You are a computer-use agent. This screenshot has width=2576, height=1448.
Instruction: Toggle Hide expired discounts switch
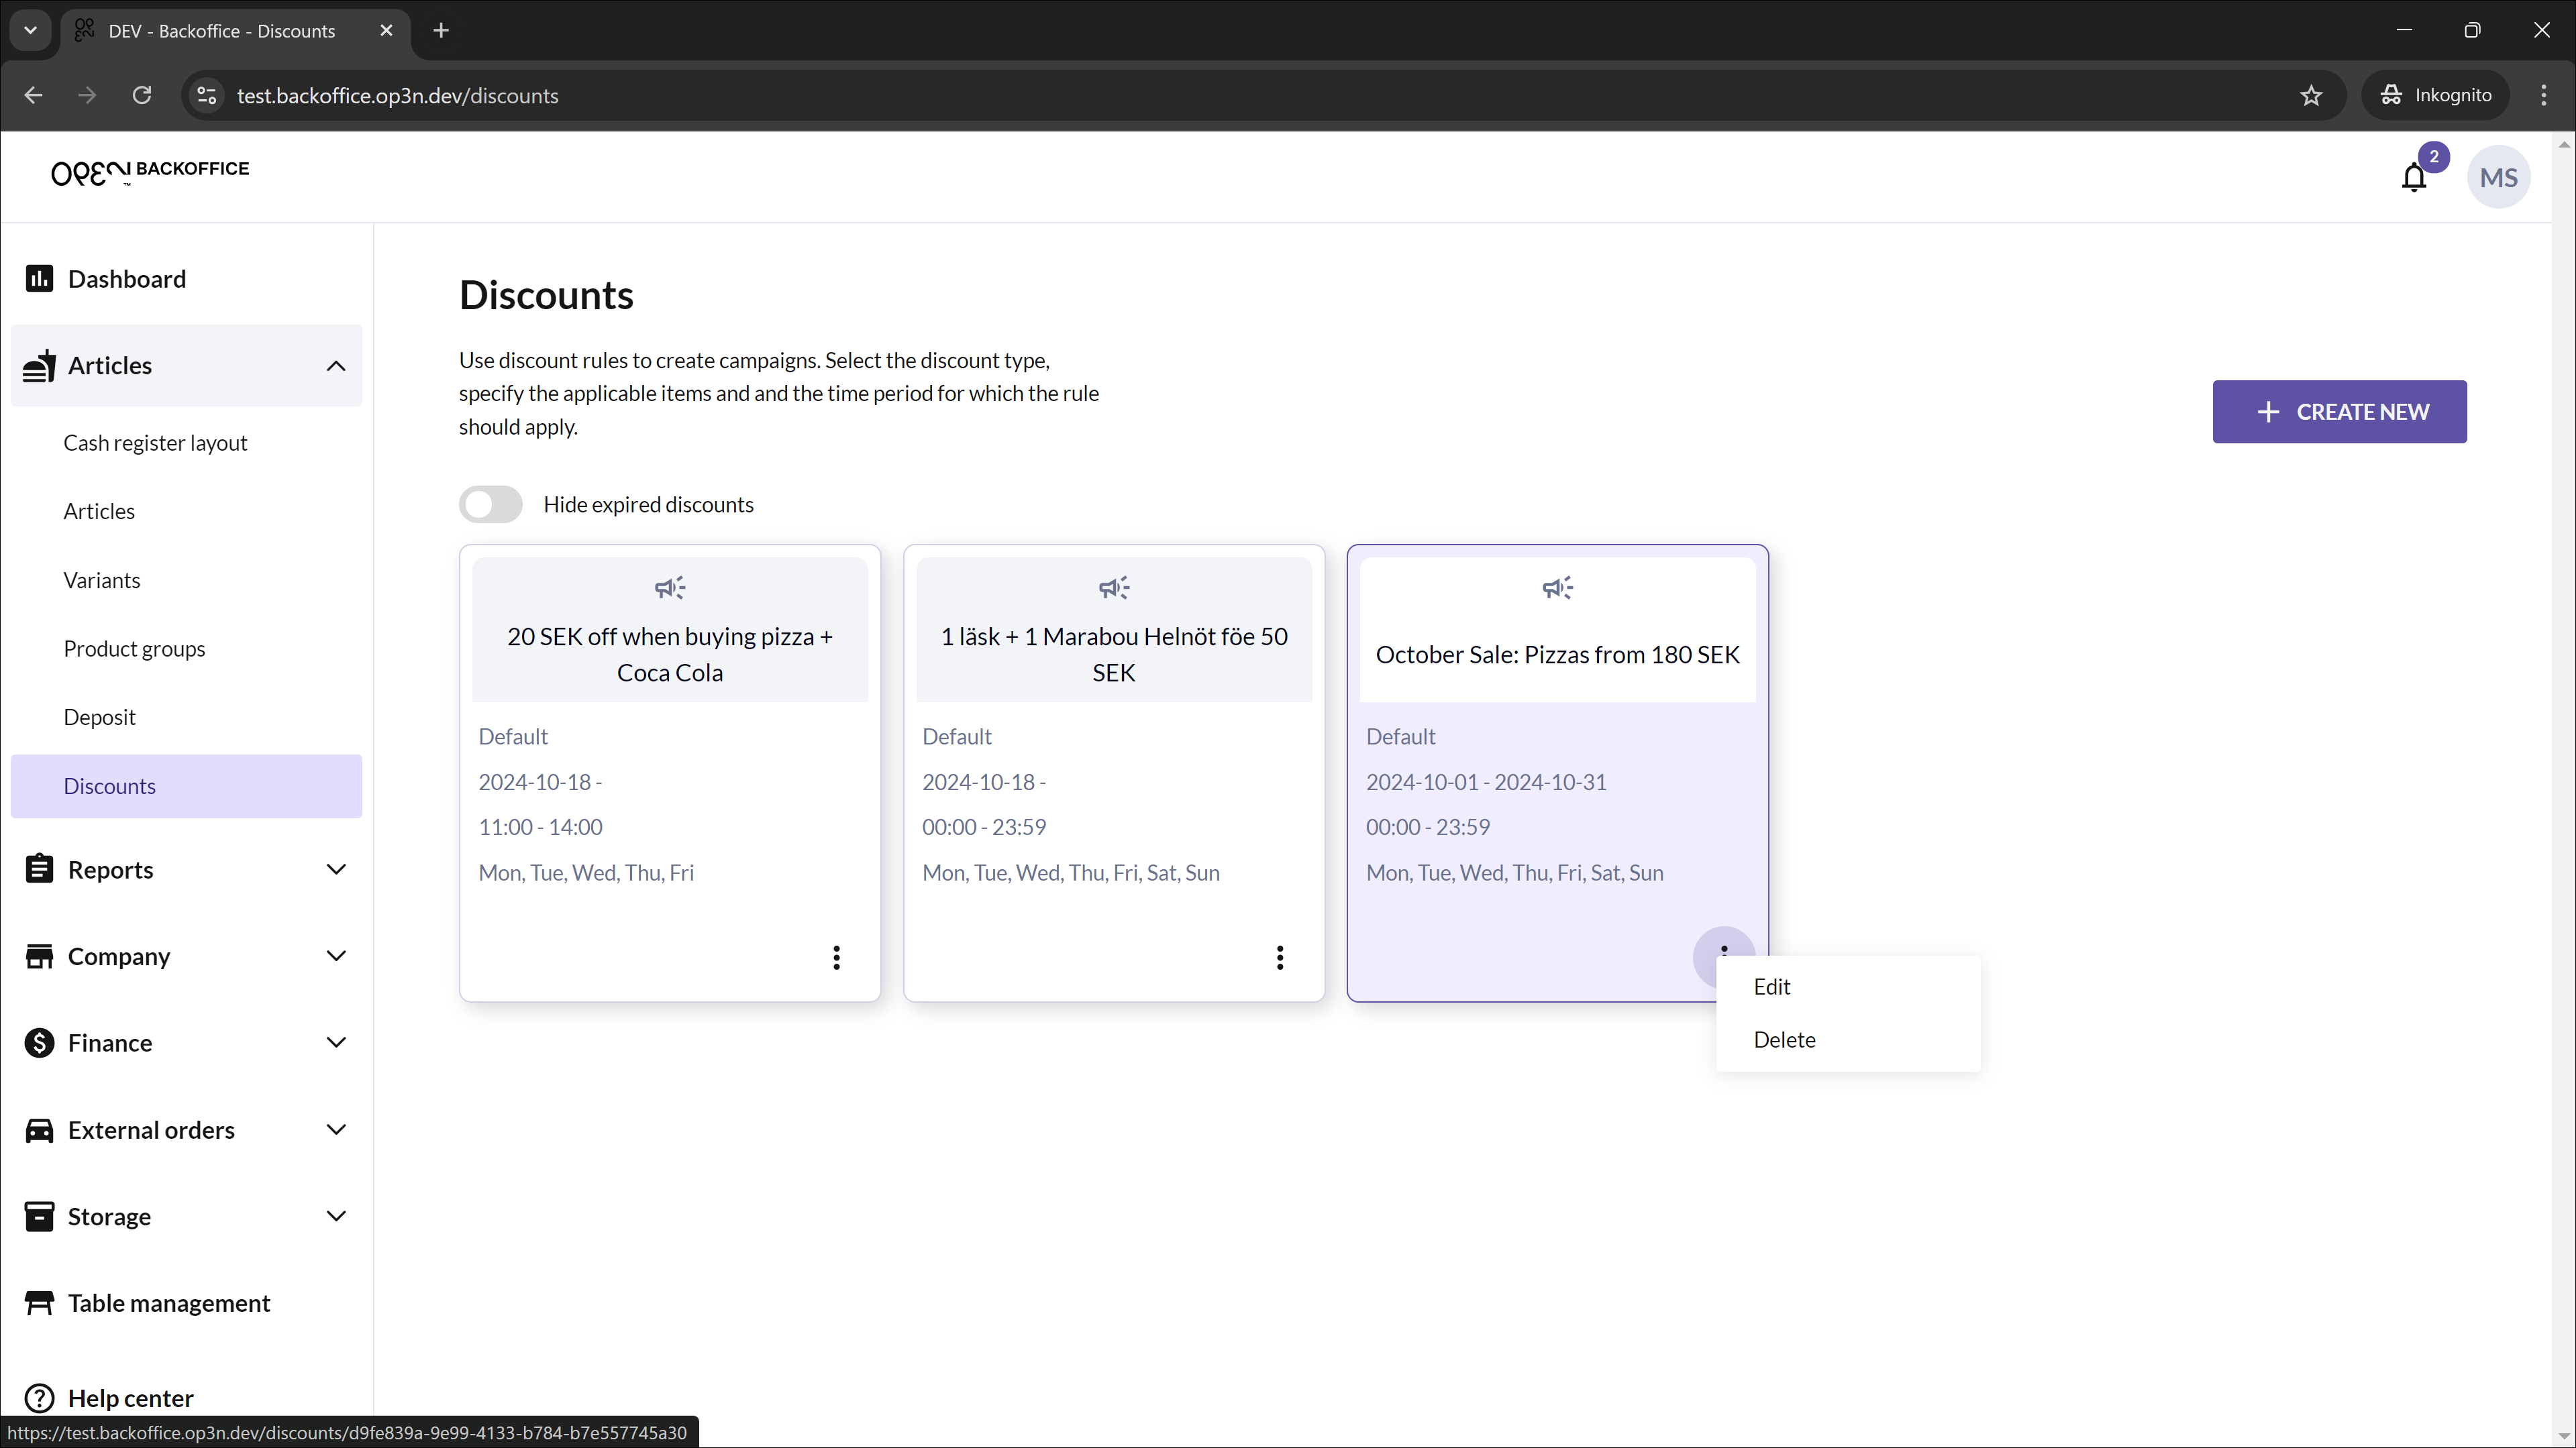coord(491,504)
